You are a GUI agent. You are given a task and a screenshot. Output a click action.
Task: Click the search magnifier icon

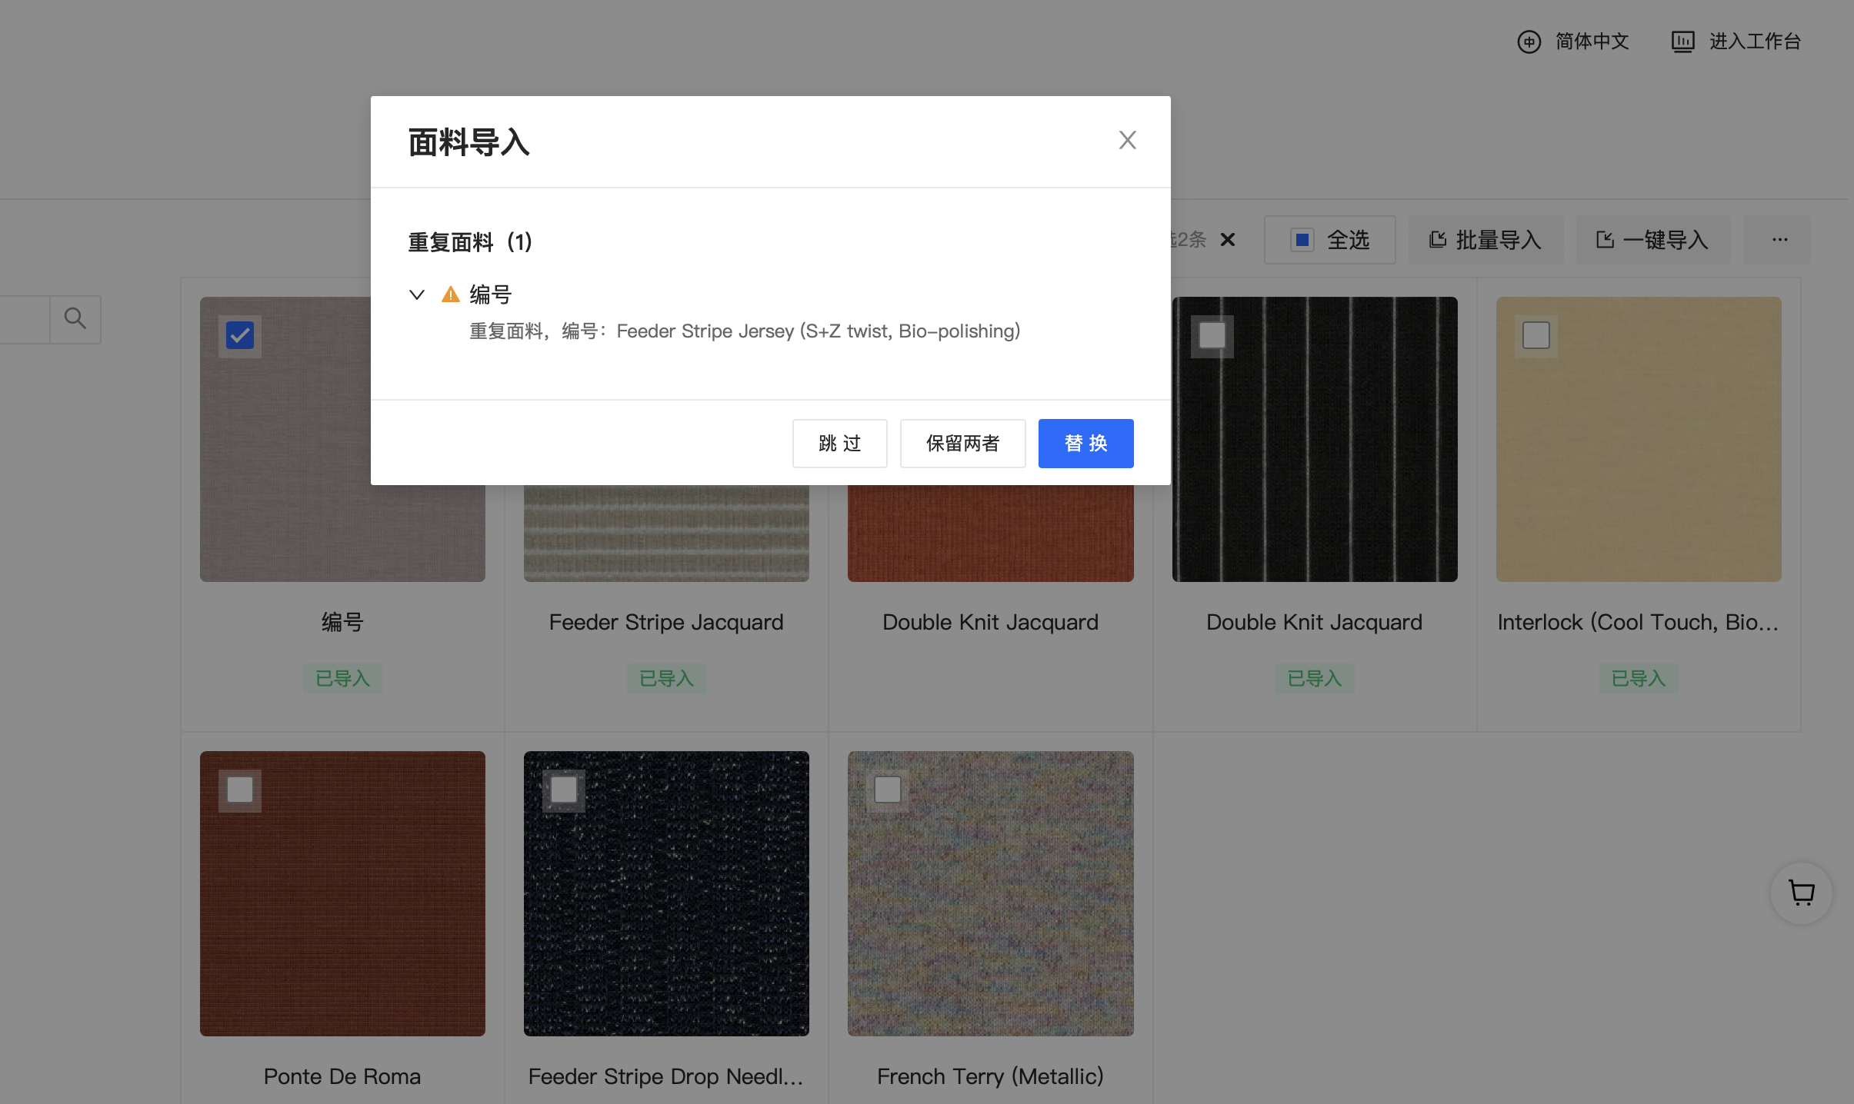75,318
